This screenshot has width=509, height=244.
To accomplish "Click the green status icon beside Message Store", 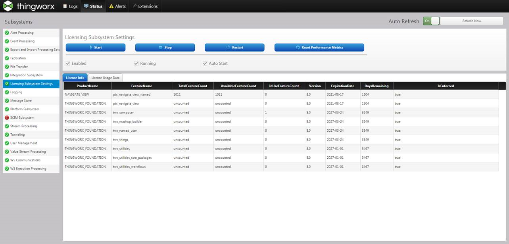I will point(7,101).
